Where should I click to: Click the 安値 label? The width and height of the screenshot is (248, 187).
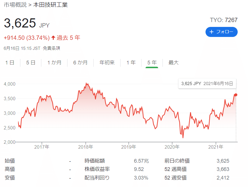[x=10, y=178]
